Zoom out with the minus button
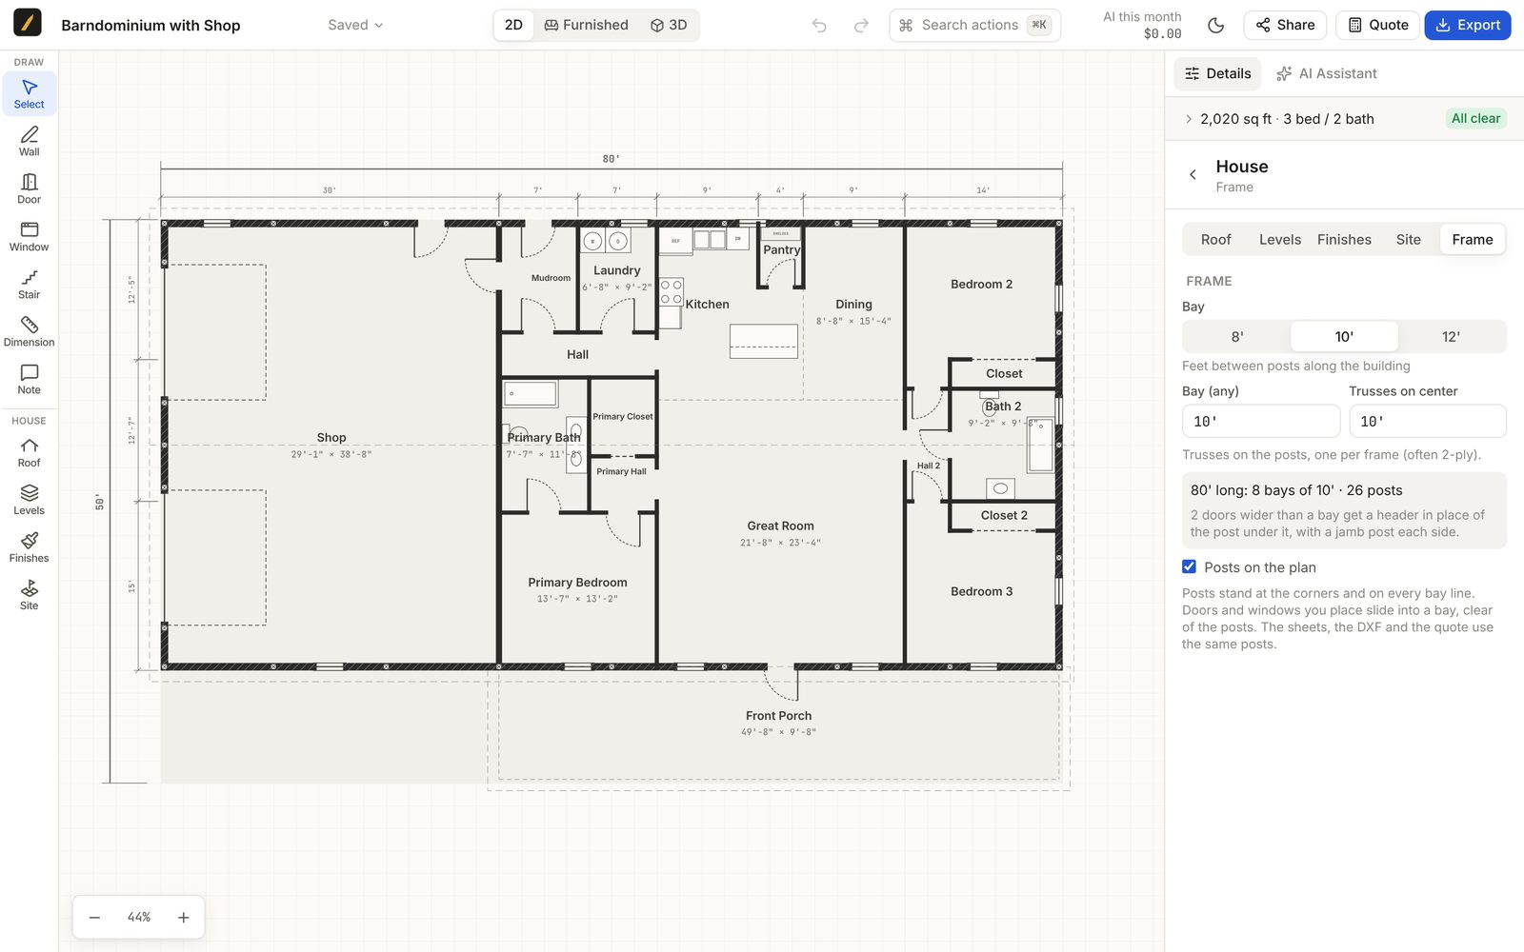Image resolution: width=1524 pixels, height=952 pixels. (95, 918)
